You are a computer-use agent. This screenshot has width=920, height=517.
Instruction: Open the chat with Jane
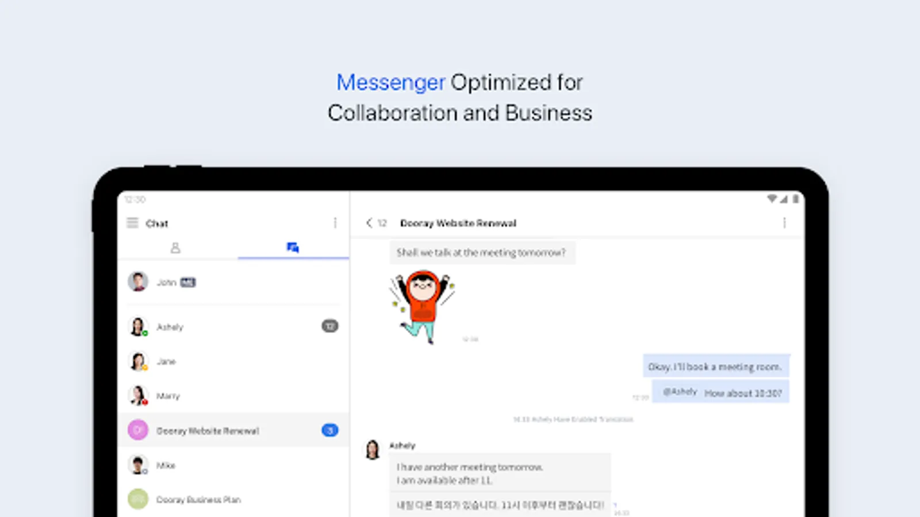pyautogui.click(x=233, y=361)
